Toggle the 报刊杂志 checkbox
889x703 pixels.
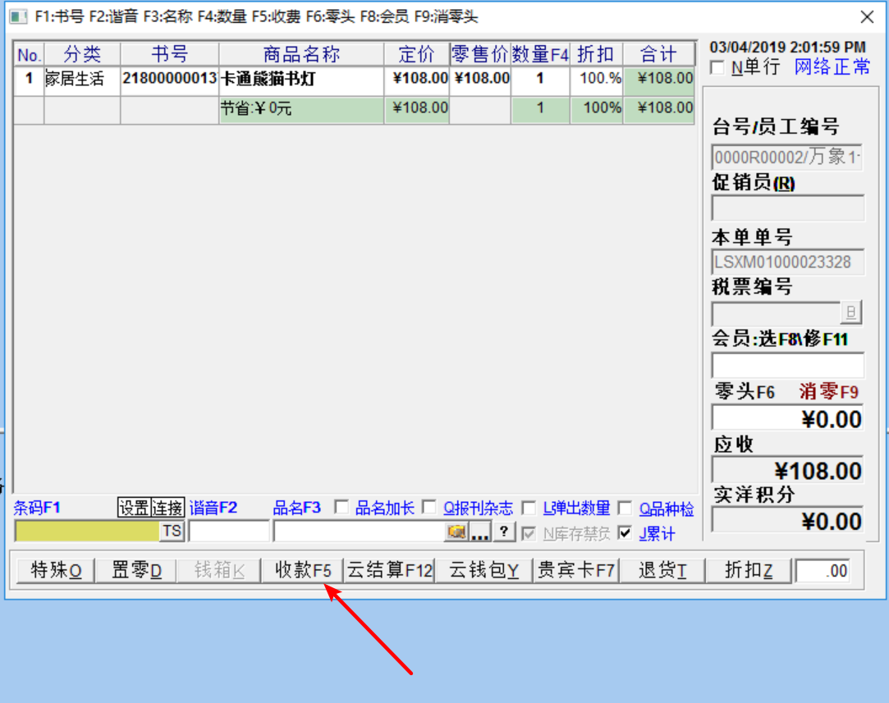[x=430, y=509]
